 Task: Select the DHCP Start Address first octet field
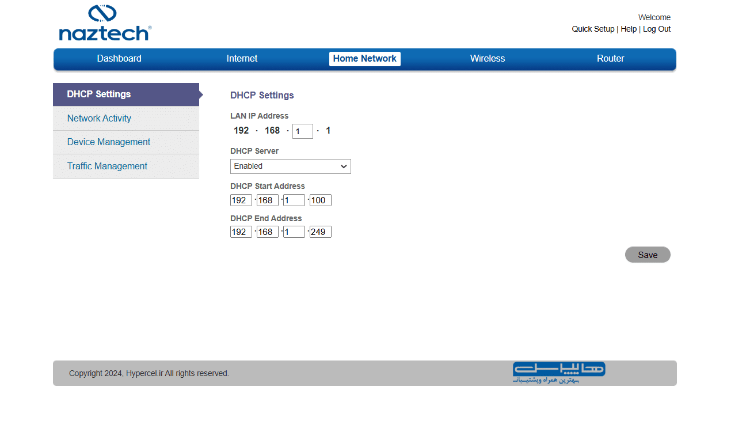pos(241,200)
